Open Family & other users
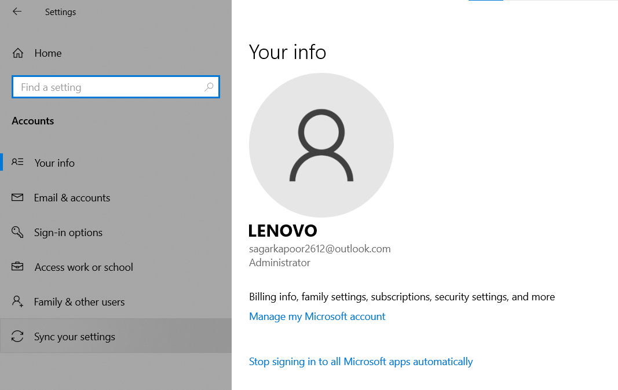 [x=79, y=302]
